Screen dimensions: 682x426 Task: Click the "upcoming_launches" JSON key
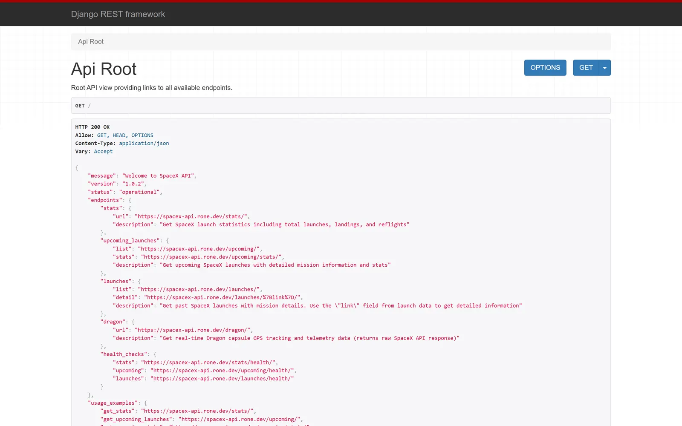click(130, 241)
